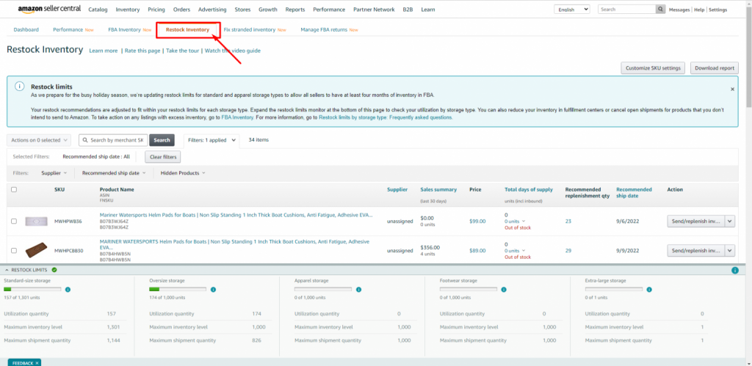Open the Reports menu
This screenshot has height=366, width=752.
pos(295,10)
